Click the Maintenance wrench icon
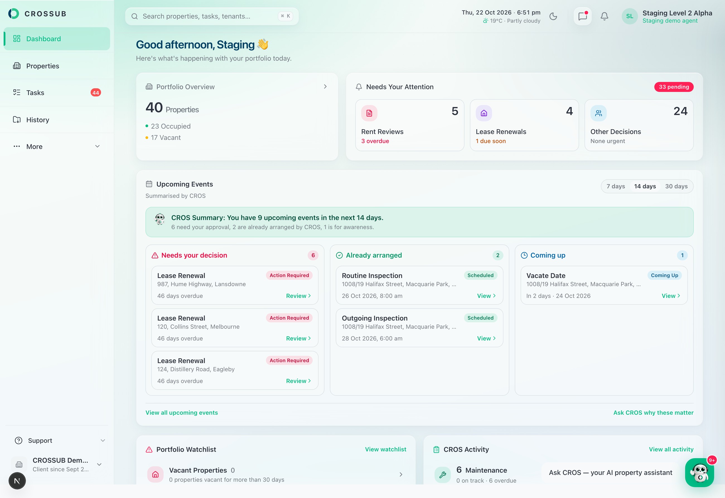Screen dimensions: 725x498 443,475
